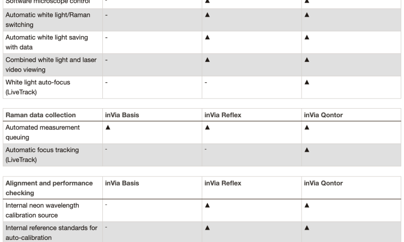This screenshot has width=404, height=242.
Task: Click inVia Reflex header in Raman data collection table
Action: click(x=222, y=115)
